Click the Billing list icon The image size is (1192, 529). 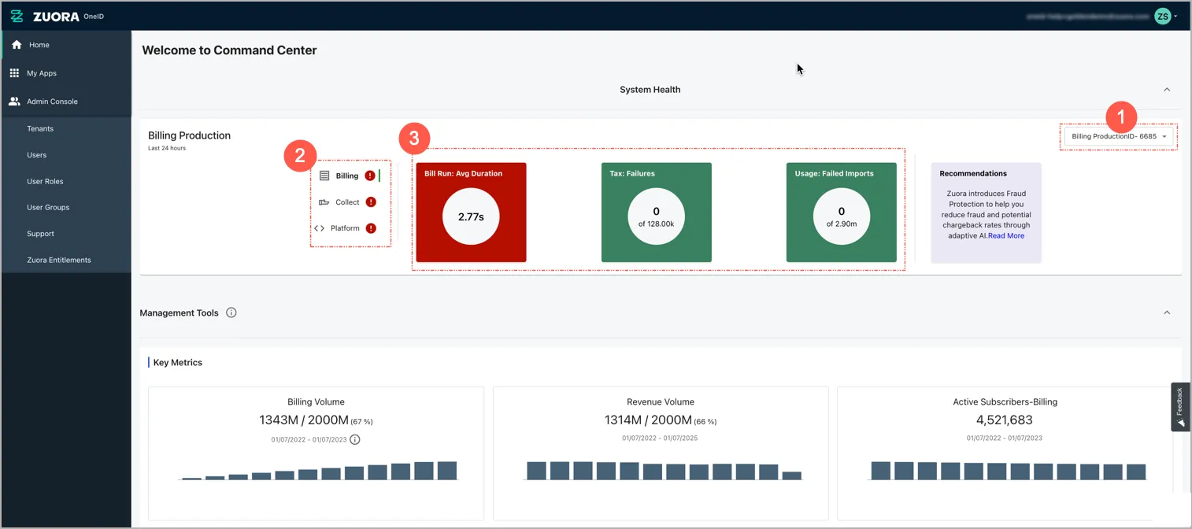(x=324, y=176)
